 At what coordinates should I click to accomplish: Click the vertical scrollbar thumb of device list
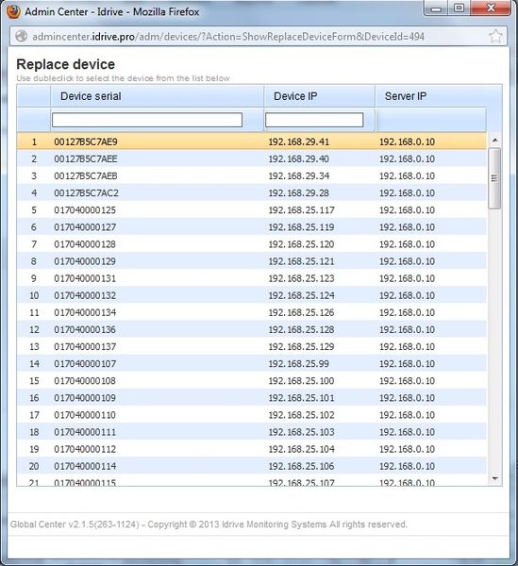494,178
